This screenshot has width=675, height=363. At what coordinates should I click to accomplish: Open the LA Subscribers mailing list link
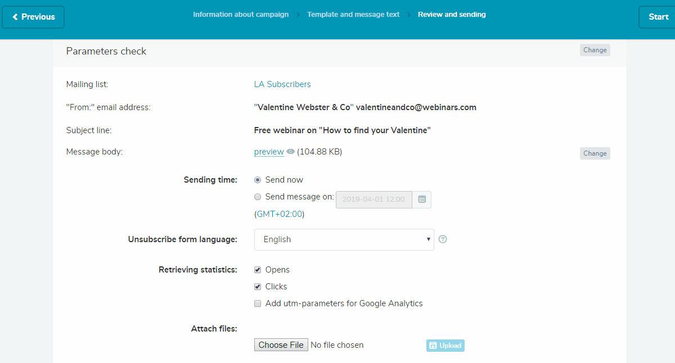tap(282, 84)
